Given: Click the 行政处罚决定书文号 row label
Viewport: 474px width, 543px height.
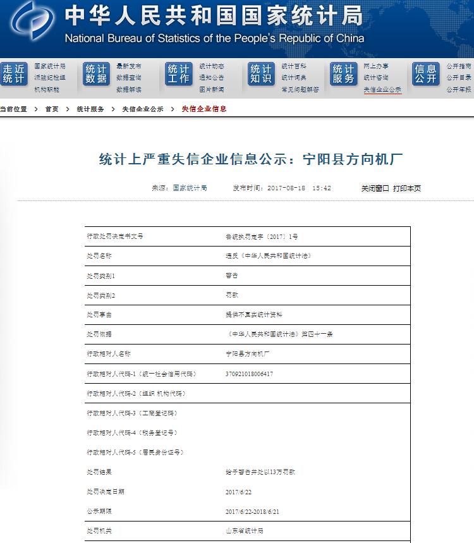Looking at the screenshot, I should click(115, 236).
